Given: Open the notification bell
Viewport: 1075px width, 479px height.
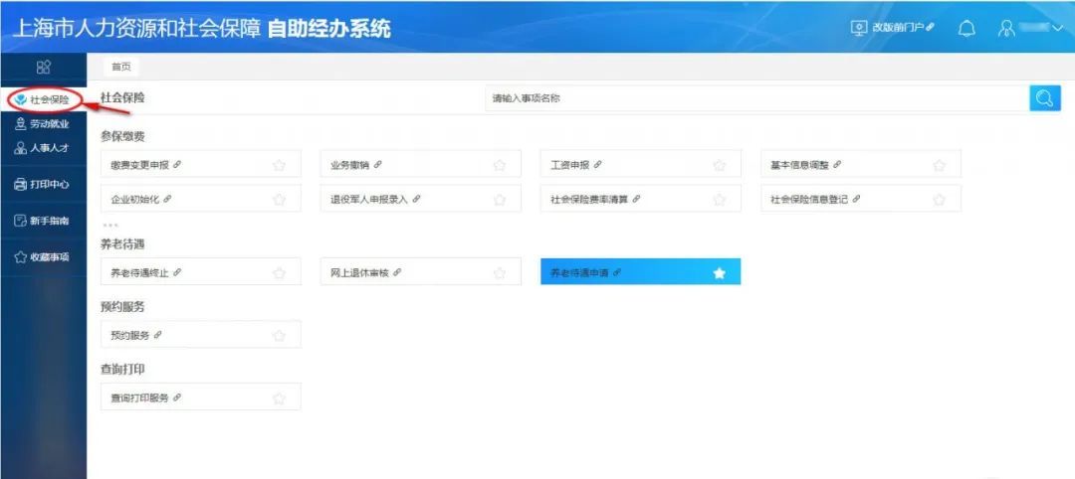Looking at the screenshot, I should click(x=967, y=28).
